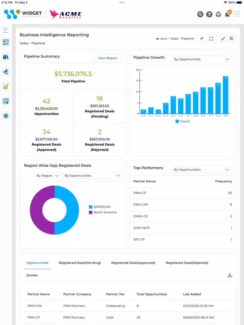This screenshot has height=325, width=244.
Task: Open the By Region dropdown
Action: [x=48, y=176]
